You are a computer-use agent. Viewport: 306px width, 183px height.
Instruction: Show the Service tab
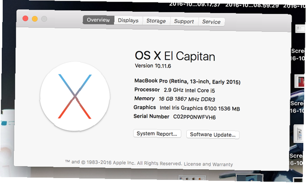click(x=211, y=22)
